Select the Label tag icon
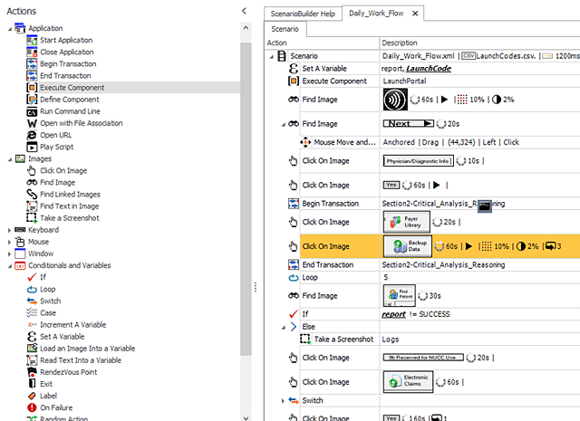 [32, 396]
